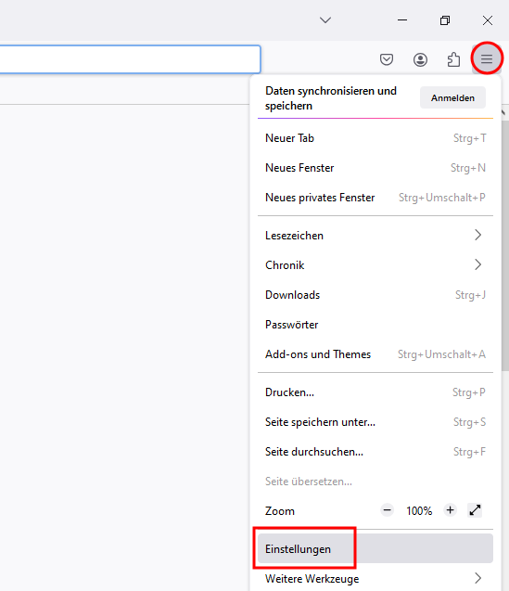Restore down the browser window

pos(445,20)
